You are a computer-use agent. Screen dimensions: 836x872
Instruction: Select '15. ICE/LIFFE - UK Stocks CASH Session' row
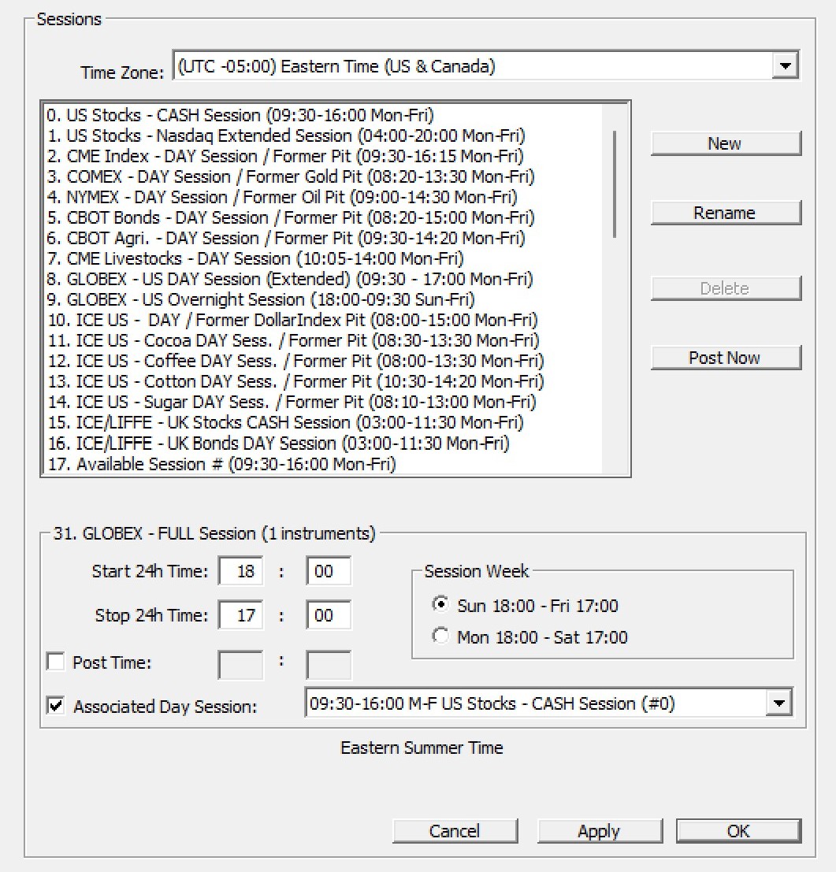[x=324, y=423]
